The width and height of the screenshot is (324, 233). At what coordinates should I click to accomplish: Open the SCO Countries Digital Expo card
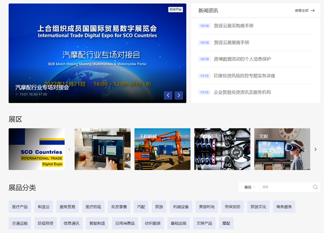tap(37, 149)
